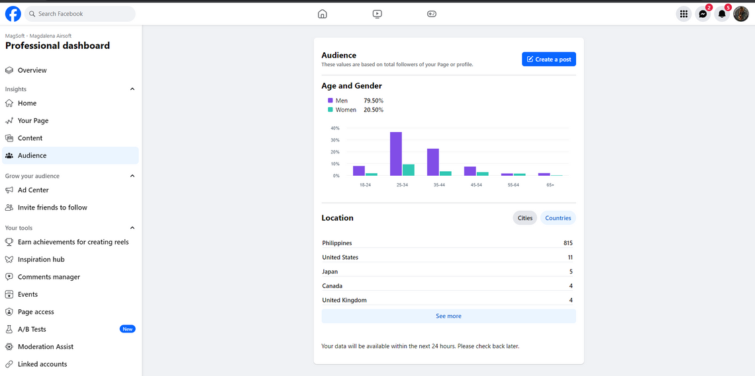Open the notifications bell
This screenshot has height=376, width=755.
click(722, 14)
